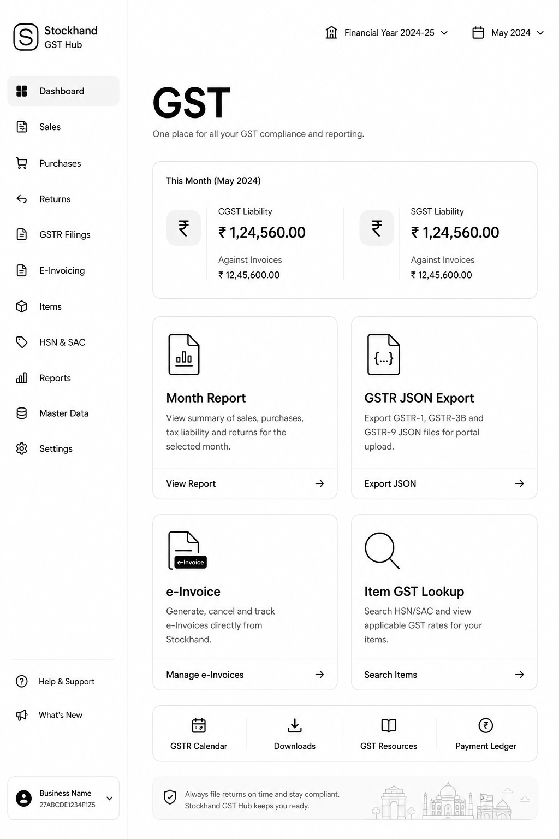The image size is (559, 839).
Task: Click the arrow next to View Report
Action: [319, 483]
